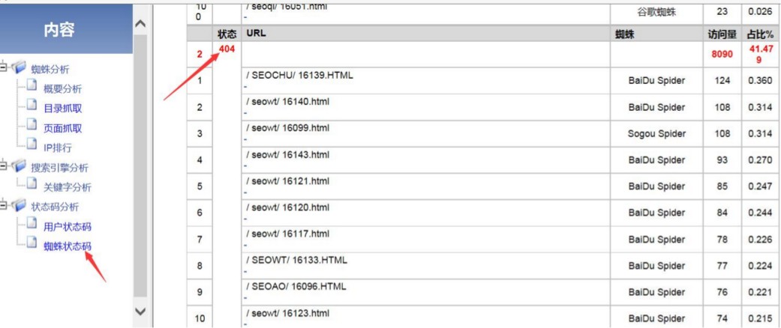Collapse the 搜索引擎分析 tree node

(4, 166)
